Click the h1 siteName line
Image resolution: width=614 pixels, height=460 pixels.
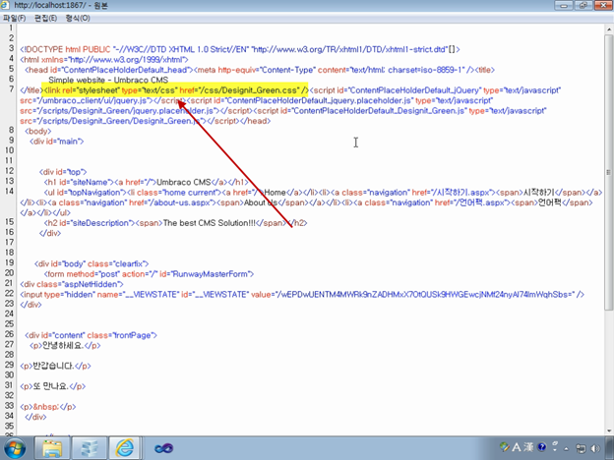146,182
